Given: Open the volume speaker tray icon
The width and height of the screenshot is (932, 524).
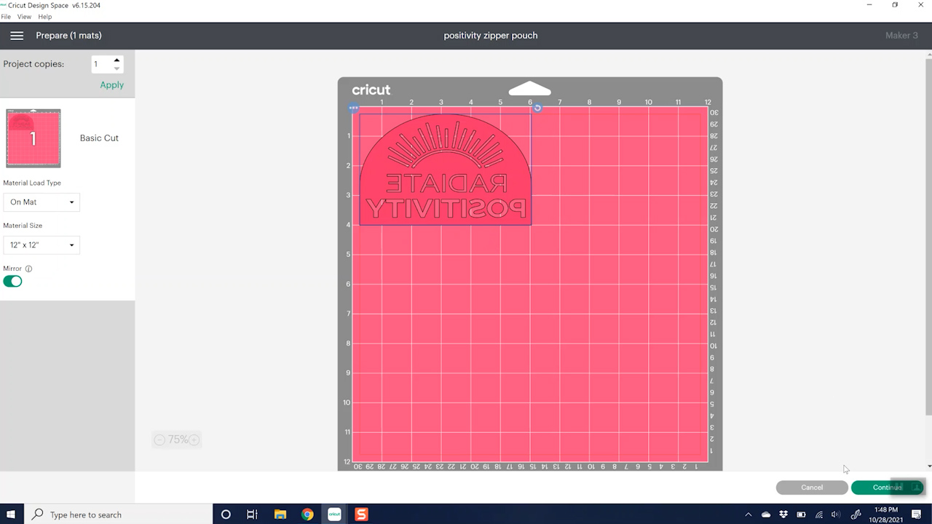Looking at the screenshot, I should coord(836,515).
